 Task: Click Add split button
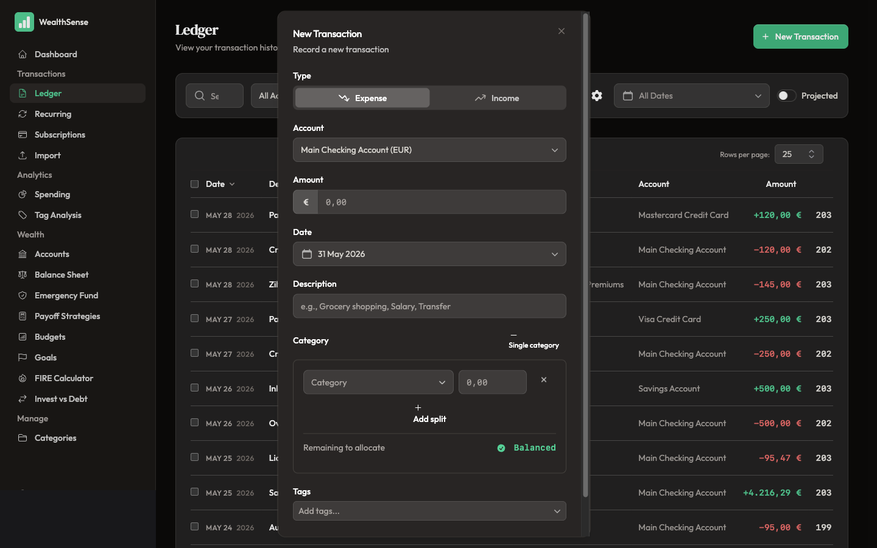pyautogui.click(x=429, y=413)
